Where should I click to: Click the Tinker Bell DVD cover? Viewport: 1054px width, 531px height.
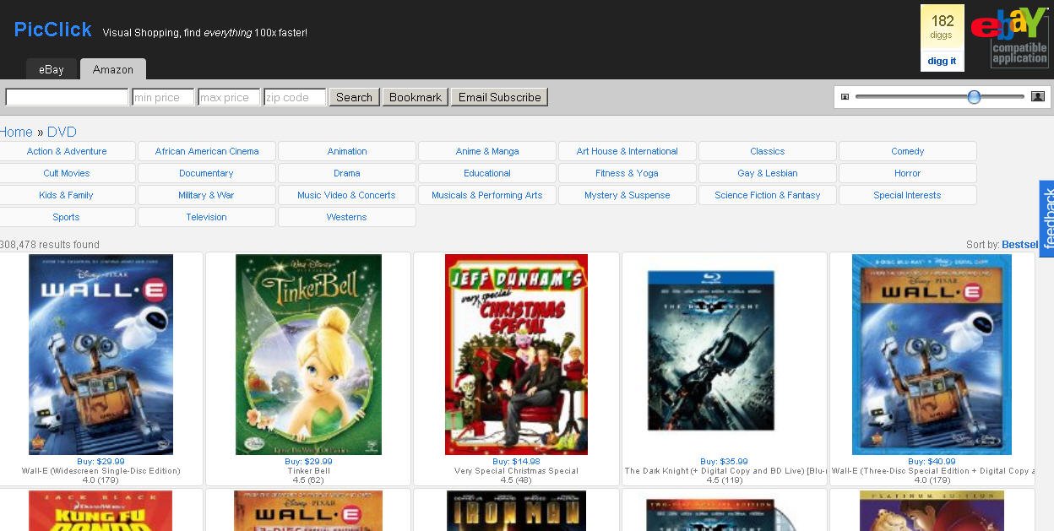click(x=308, y=355)
